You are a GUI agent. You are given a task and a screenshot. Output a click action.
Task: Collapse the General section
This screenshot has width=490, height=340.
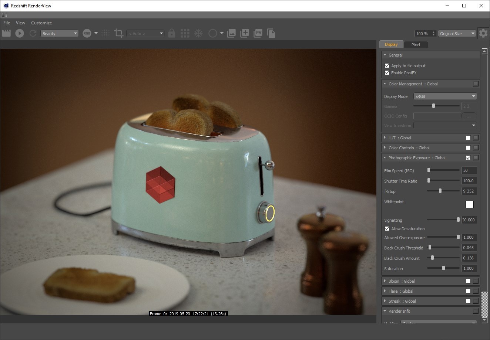pyautogui.click(x=385, y=55)
